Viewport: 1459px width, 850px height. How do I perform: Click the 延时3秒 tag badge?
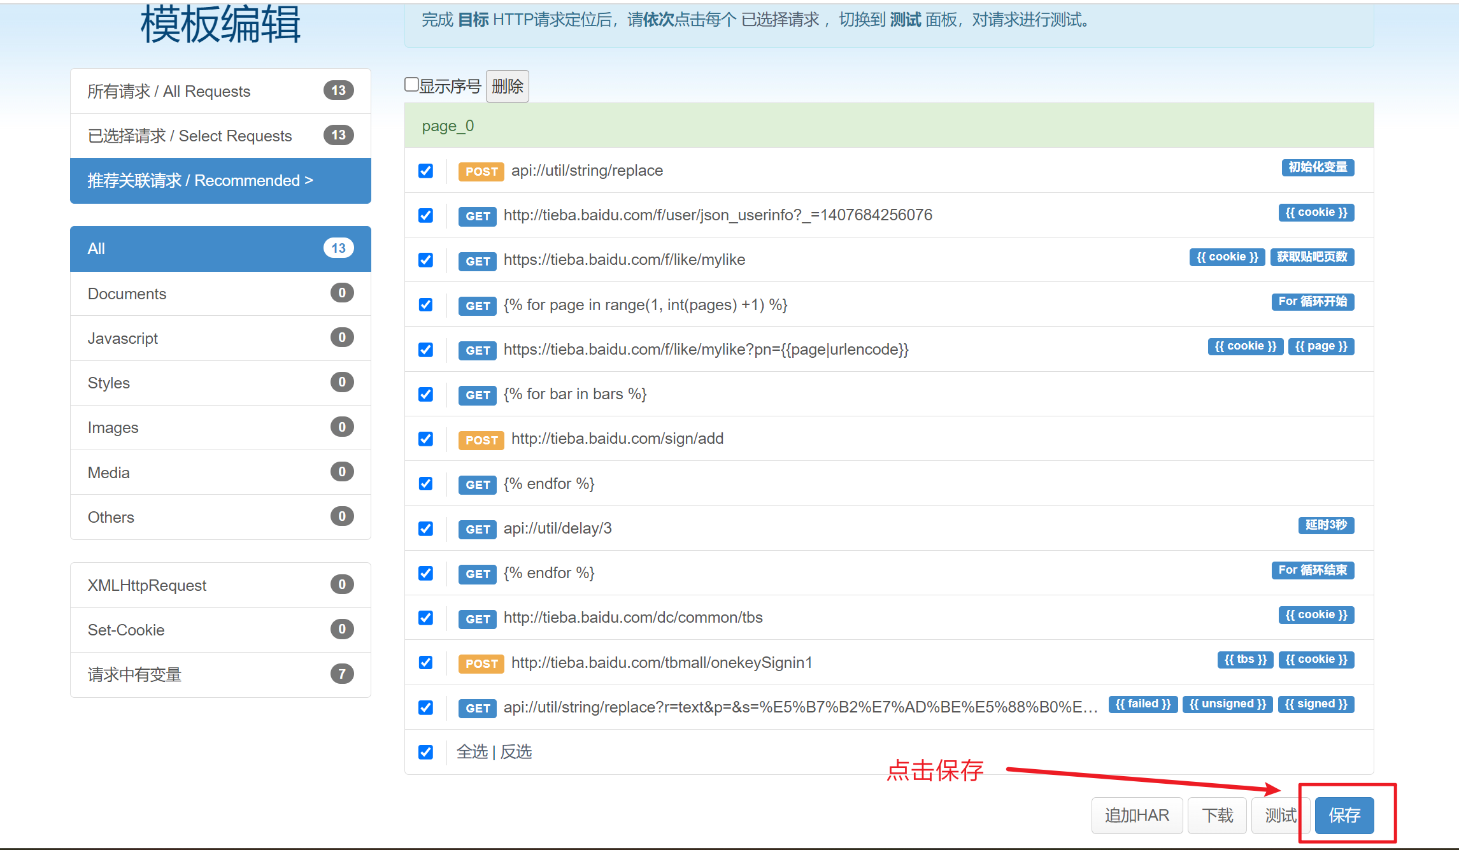tap(1325, 525)
